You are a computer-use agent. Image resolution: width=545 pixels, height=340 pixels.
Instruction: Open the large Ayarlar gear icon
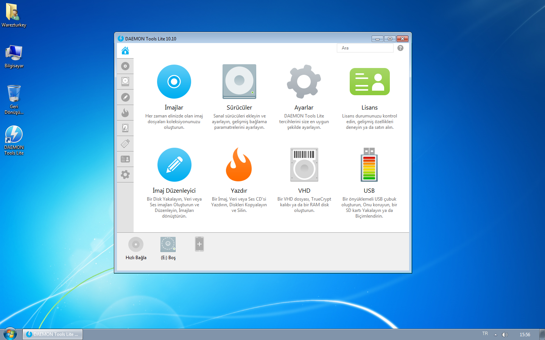pos(304,82)
